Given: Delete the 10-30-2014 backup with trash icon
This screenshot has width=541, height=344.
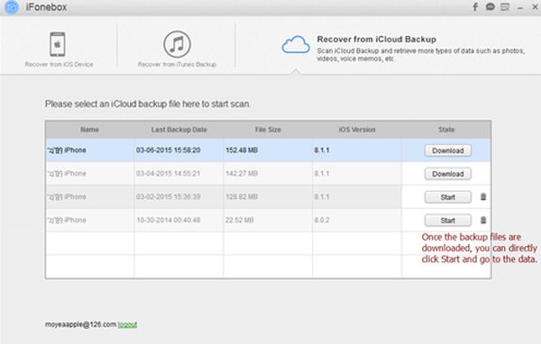Looking at the screenshot, I should pos(483,220).
